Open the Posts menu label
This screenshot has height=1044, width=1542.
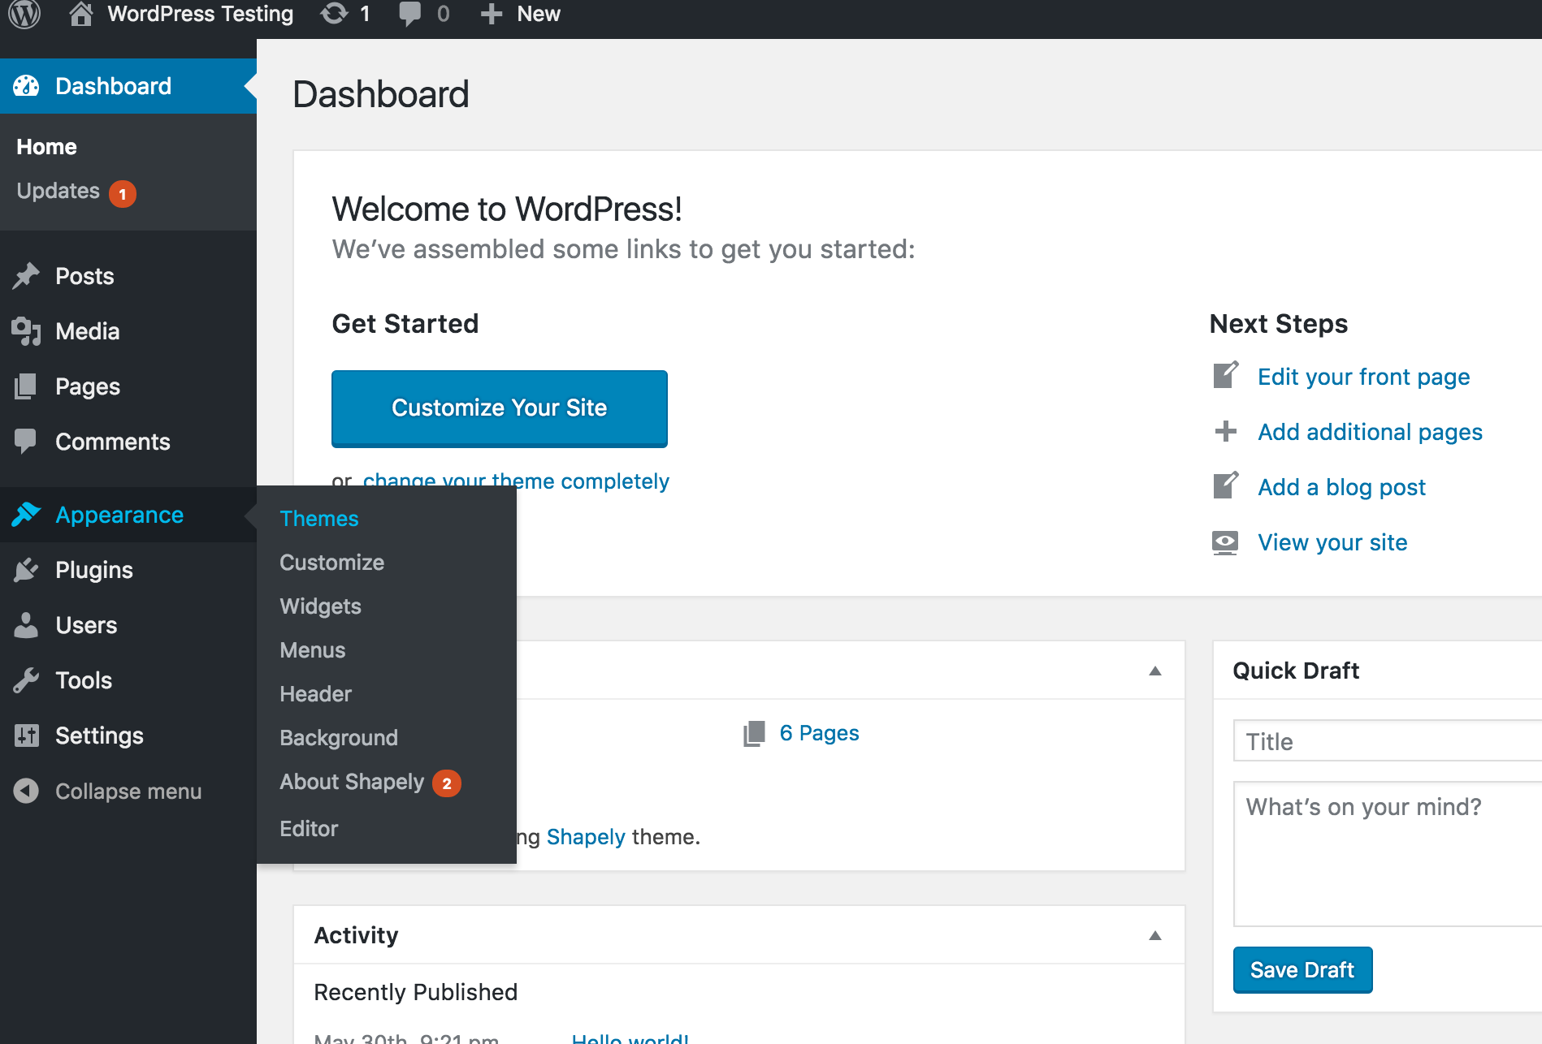point(84,276)
